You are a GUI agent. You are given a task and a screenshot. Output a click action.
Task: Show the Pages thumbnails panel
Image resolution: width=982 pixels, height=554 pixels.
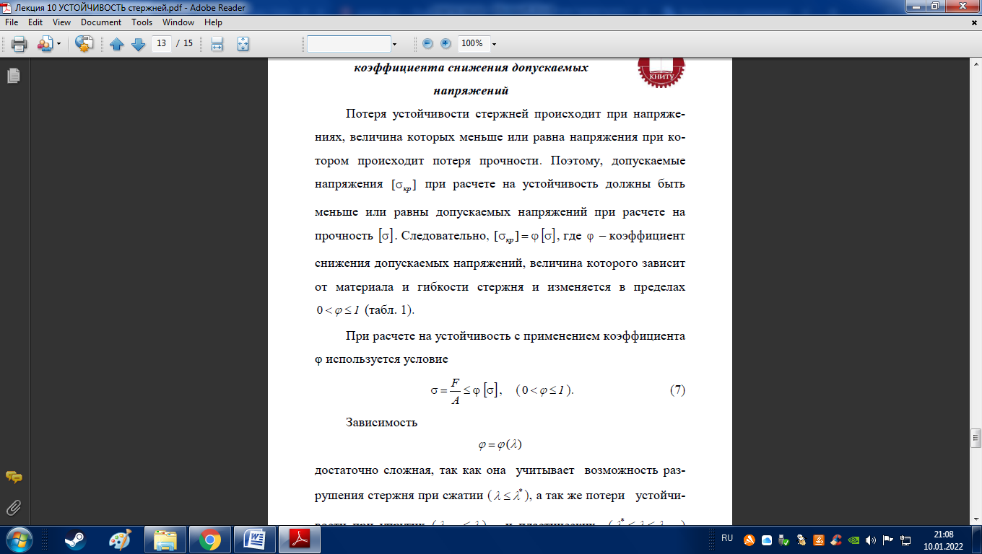14,76
